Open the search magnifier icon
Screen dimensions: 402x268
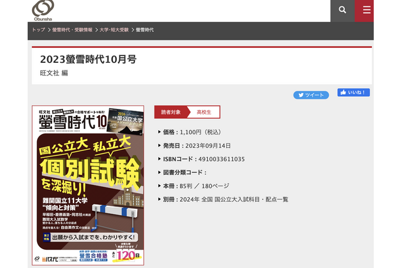click(x=342, y=10)
